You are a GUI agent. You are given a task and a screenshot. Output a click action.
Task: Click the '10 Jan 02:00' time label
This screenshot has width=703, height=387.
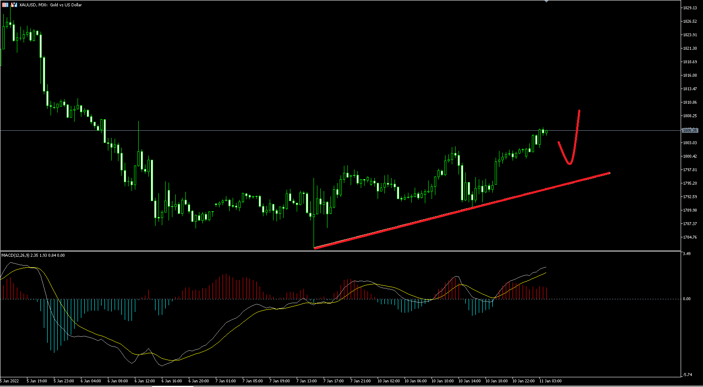pyautogui.click(x=389, y=381)
